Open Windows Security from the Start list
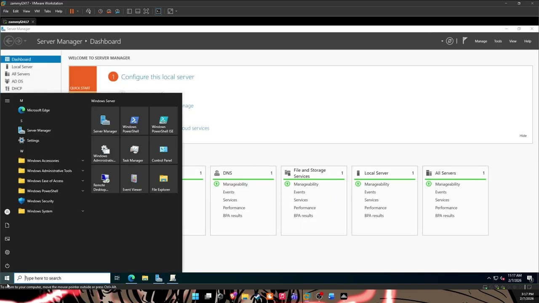Image resolution: width=539 pixels, height=303 pixels. tap(51, 201)
